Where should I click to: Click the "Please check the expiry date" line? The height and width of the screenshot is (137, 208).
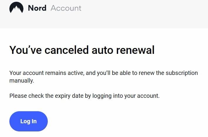84,96
